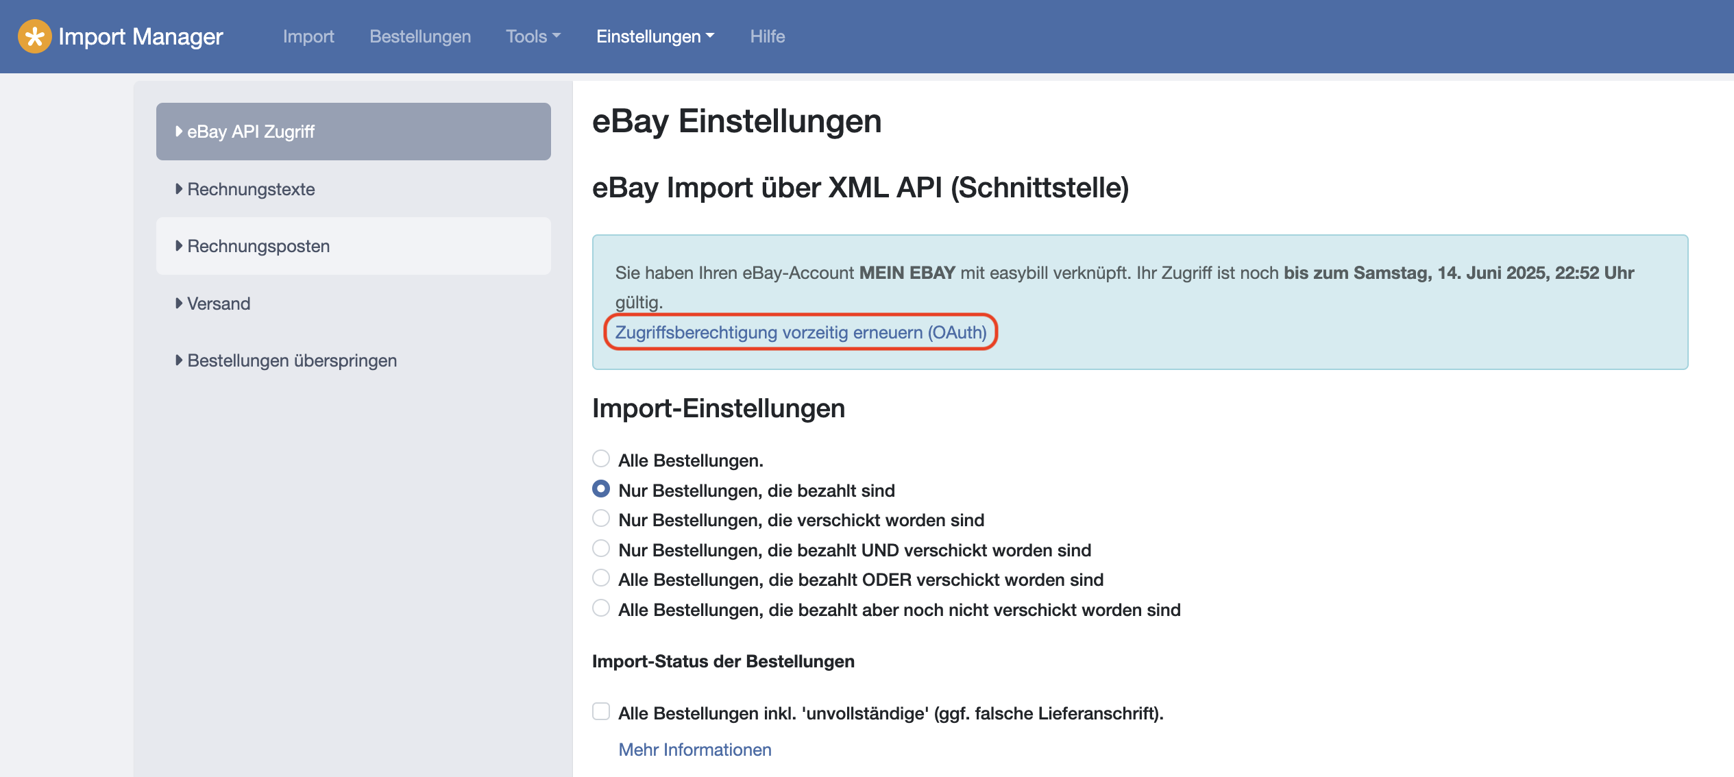Open the Rechnungsposten sidebar section
This screenshot has height=777, width=1734.
[x=258, y=246]
